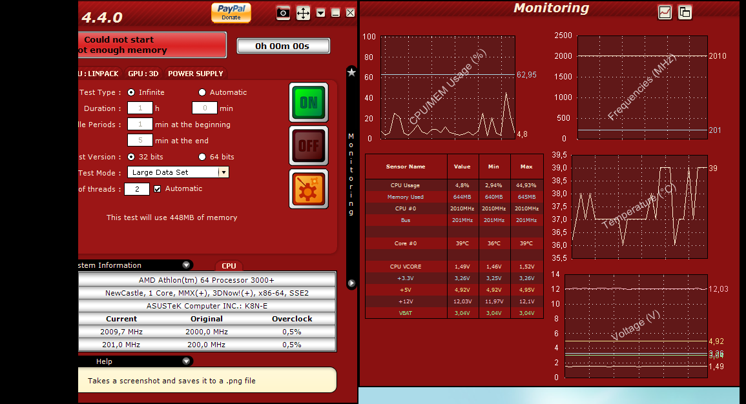
Task: Click the Duration minutes field
Action: pos(205,108)
